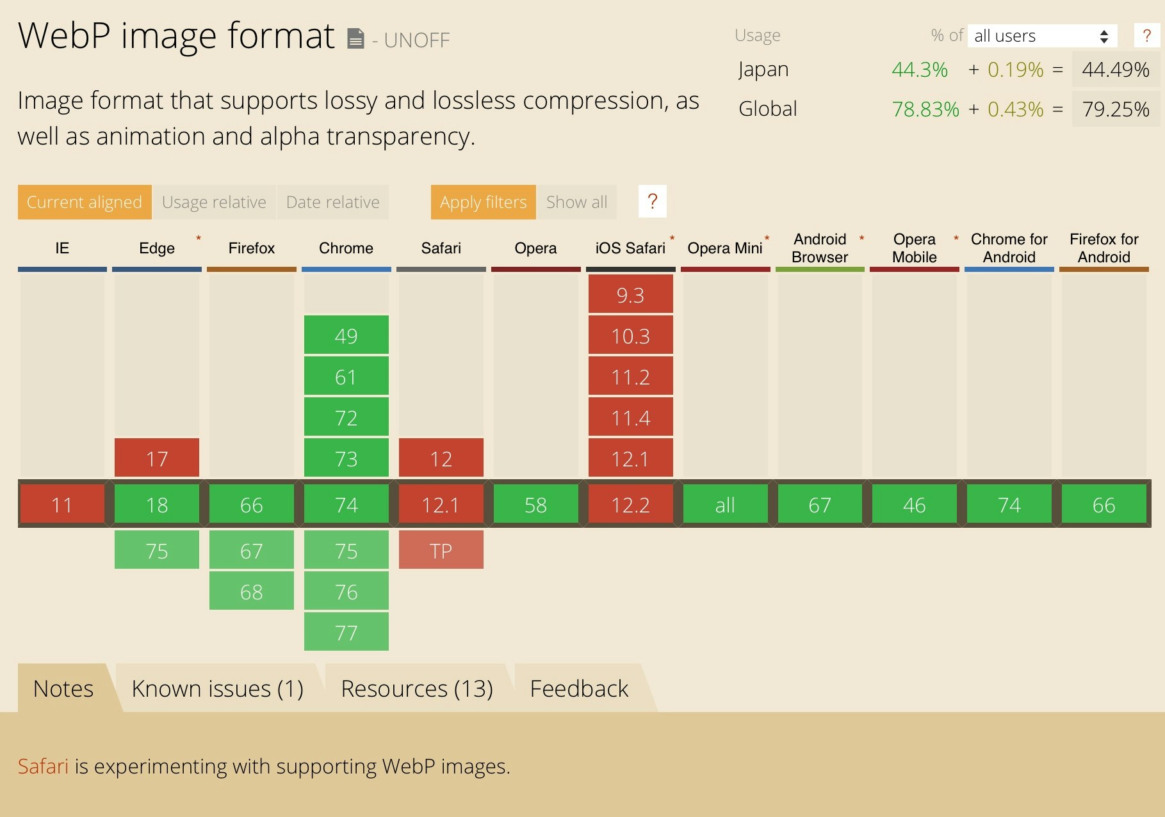
Task: View the Edge footnote asterisk
Action: coord(199,239)
